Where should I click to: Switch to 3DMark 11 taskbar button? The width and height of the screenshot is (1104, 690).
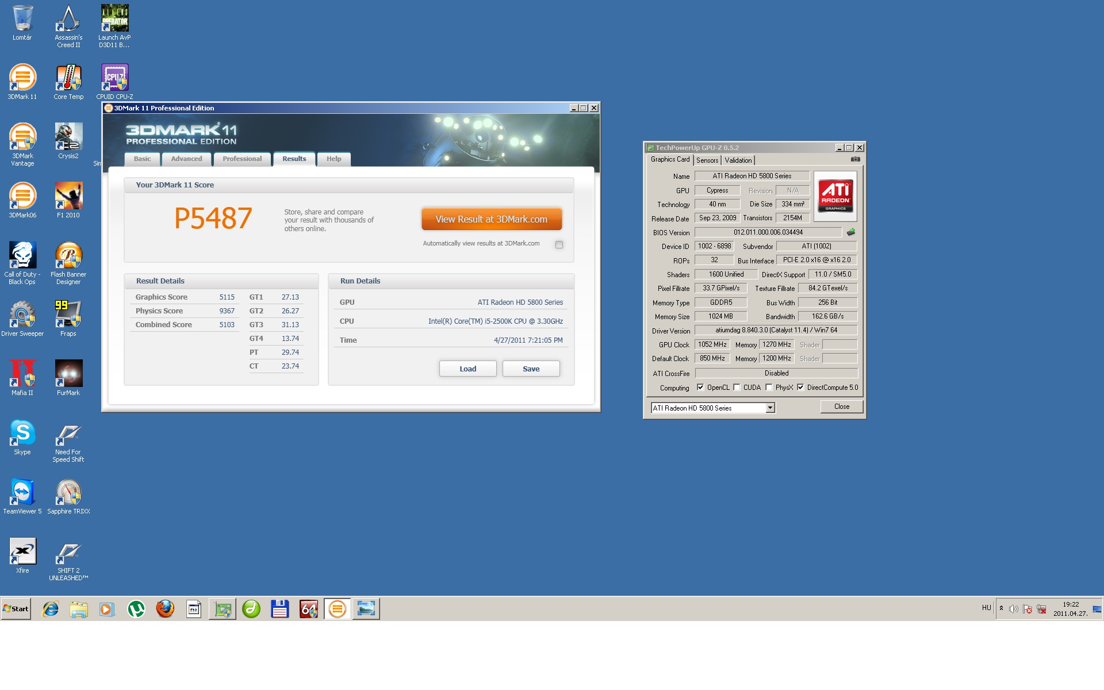click(338, 609)
